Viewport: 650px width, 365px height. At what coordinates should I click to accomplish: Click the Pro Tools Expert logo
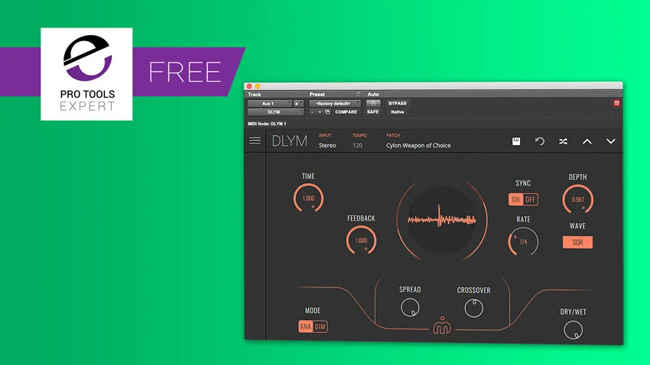86,74
